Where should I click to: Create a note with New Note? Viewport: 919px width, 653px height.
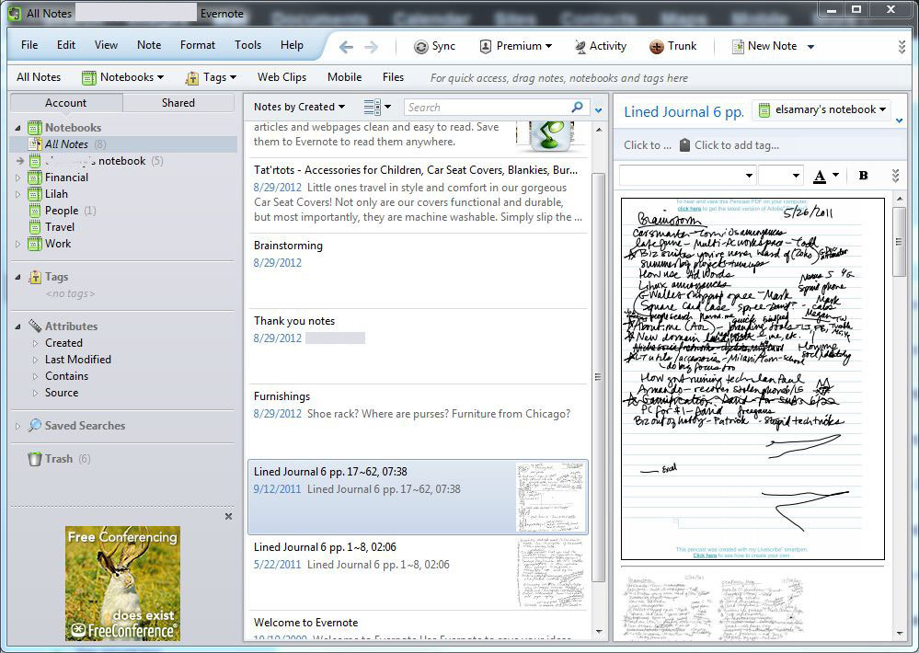[763, 46]
